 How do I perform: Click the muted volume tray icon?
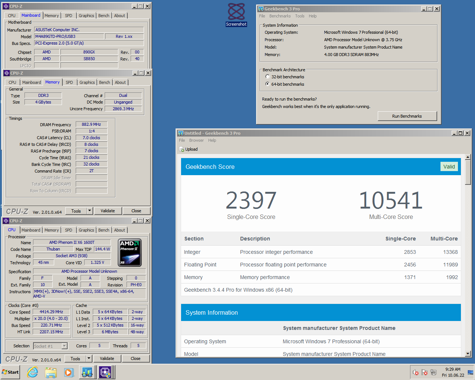coord(416,372)
